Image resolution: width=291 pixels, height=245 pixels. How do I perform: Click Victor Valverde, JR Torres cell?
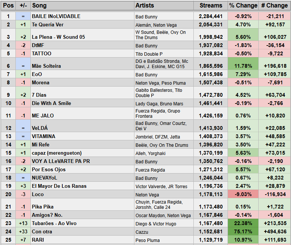[164, 186]
